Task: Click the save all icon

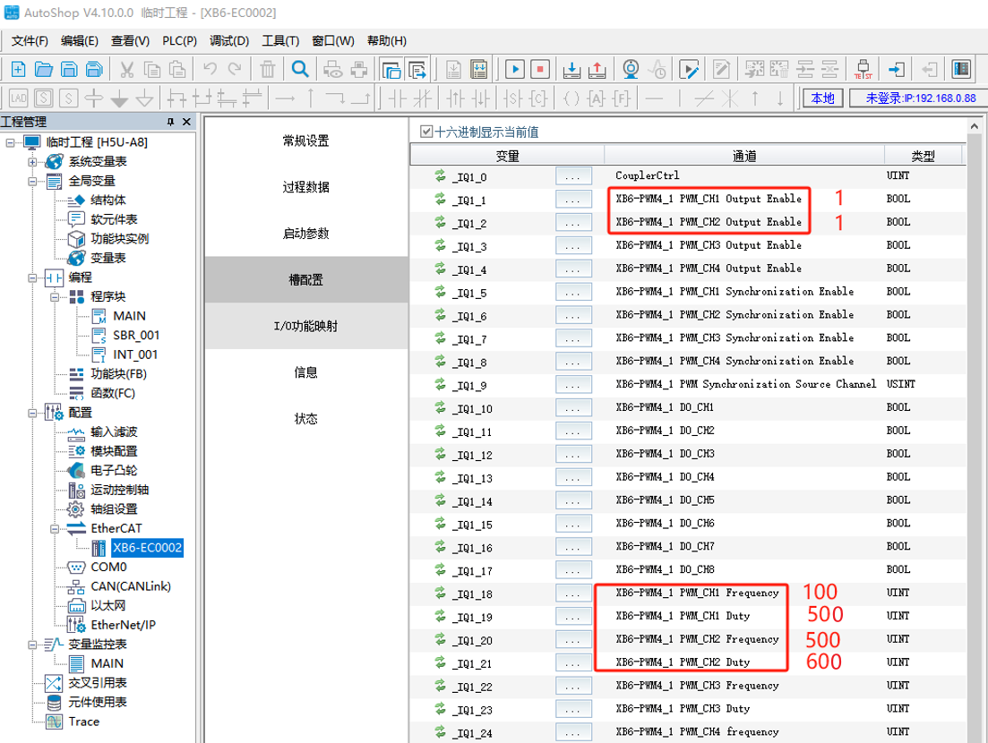Action: click(x=94, y=69)
